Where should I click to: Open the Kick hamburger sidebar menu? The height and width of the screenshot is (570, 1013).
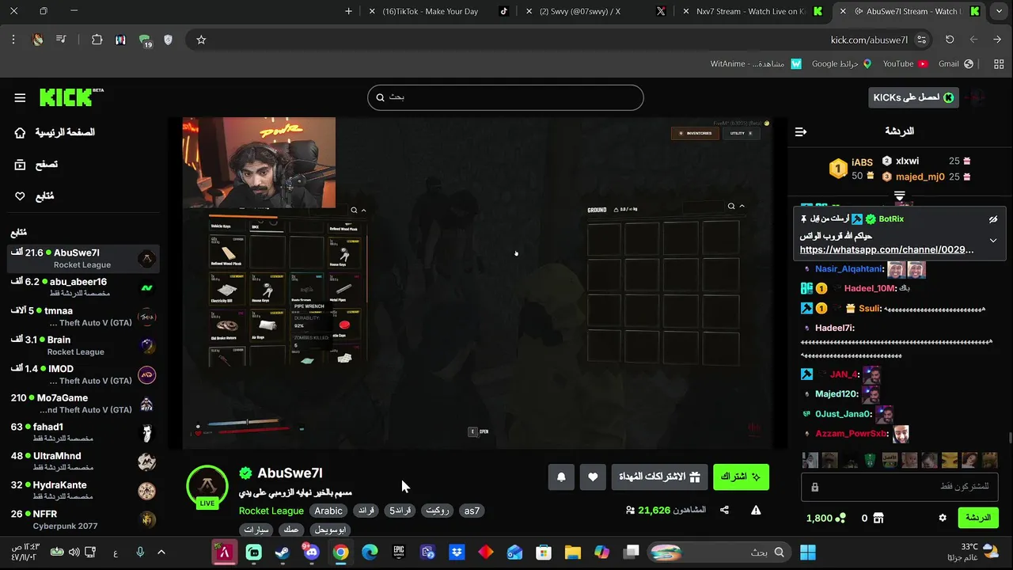click(20, 98)
